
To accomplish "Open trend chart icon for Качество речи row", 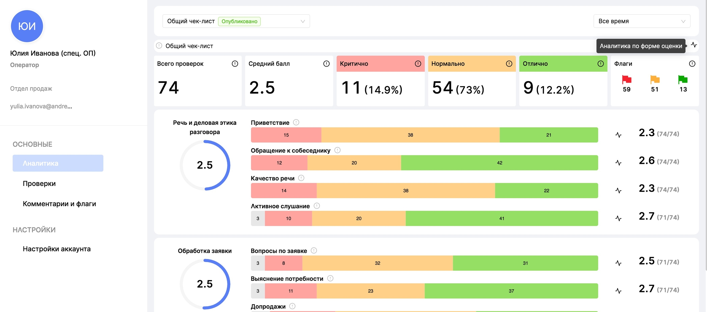I will coord(618,191).
